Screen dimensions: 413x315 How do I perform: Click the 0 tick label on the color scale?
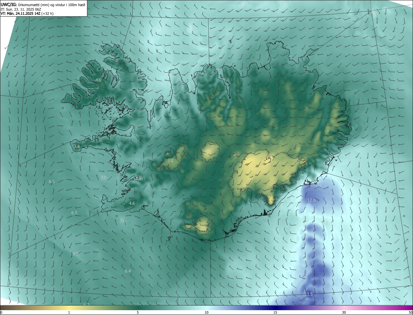click(x=1, y=312)
